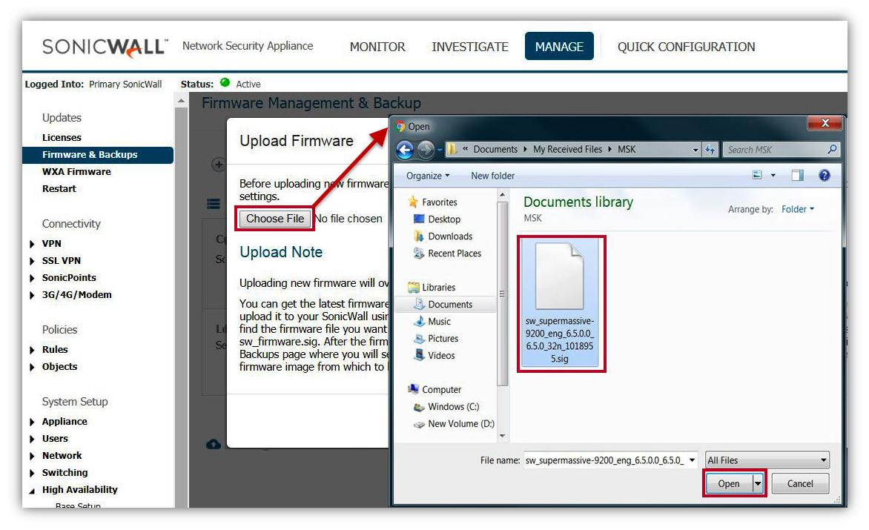
Task: Open the Music library
Action: [x=439, y=322]
